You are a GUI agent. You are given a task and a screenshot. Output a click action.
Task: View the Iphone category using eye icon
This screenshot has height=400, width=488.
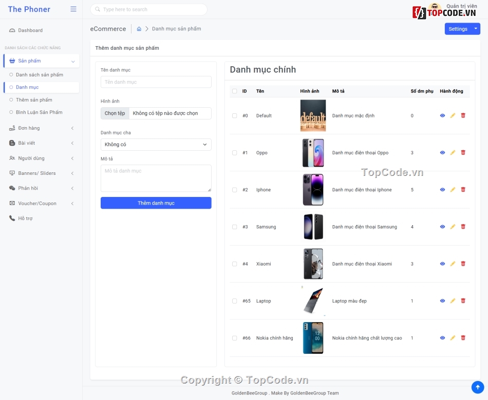click(x=442, y=190)
